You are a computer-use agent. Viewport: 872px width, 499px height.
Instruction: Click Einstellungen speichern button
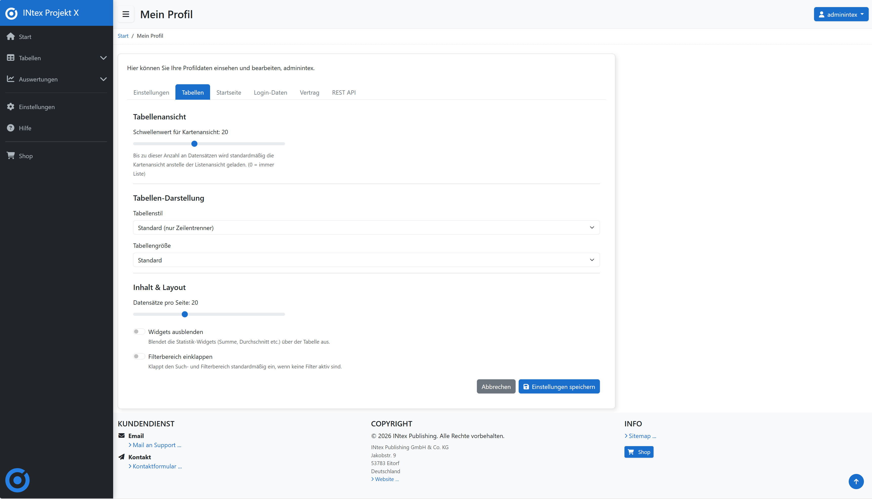tap(559, 387)
